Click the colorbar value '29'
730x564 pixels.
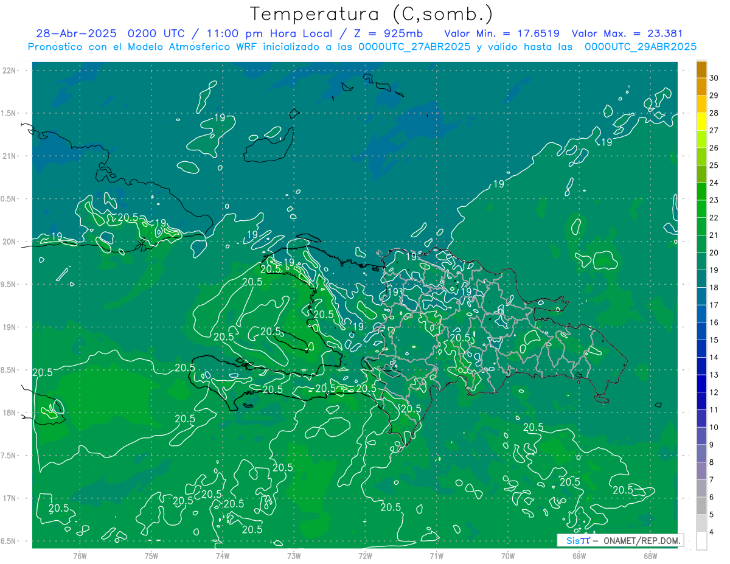tap(714, 96)
